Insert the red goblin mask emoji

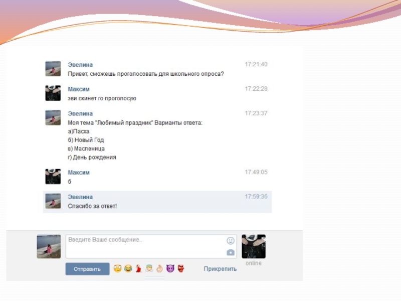(181, 268)
